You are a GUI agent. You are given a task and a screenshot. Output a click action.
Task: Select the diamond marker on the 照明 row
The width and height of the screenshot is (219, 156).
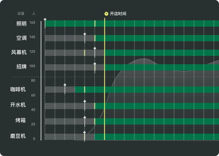[45, 20]
